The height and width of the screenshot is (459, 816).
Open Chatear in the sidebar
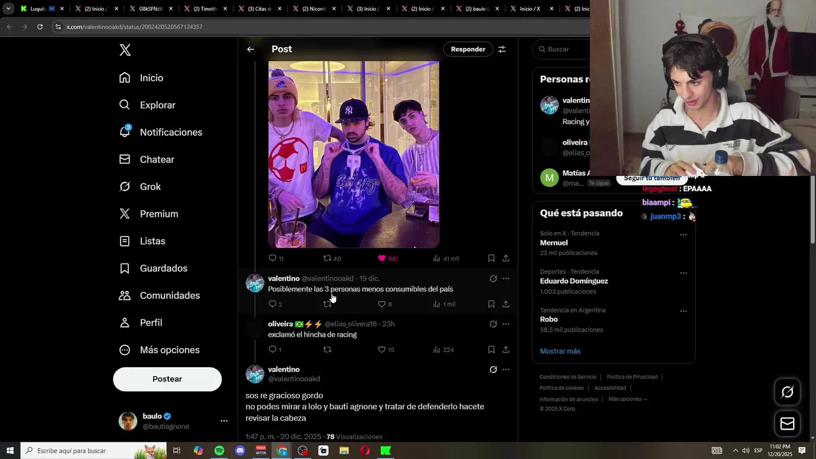point(147,159)
